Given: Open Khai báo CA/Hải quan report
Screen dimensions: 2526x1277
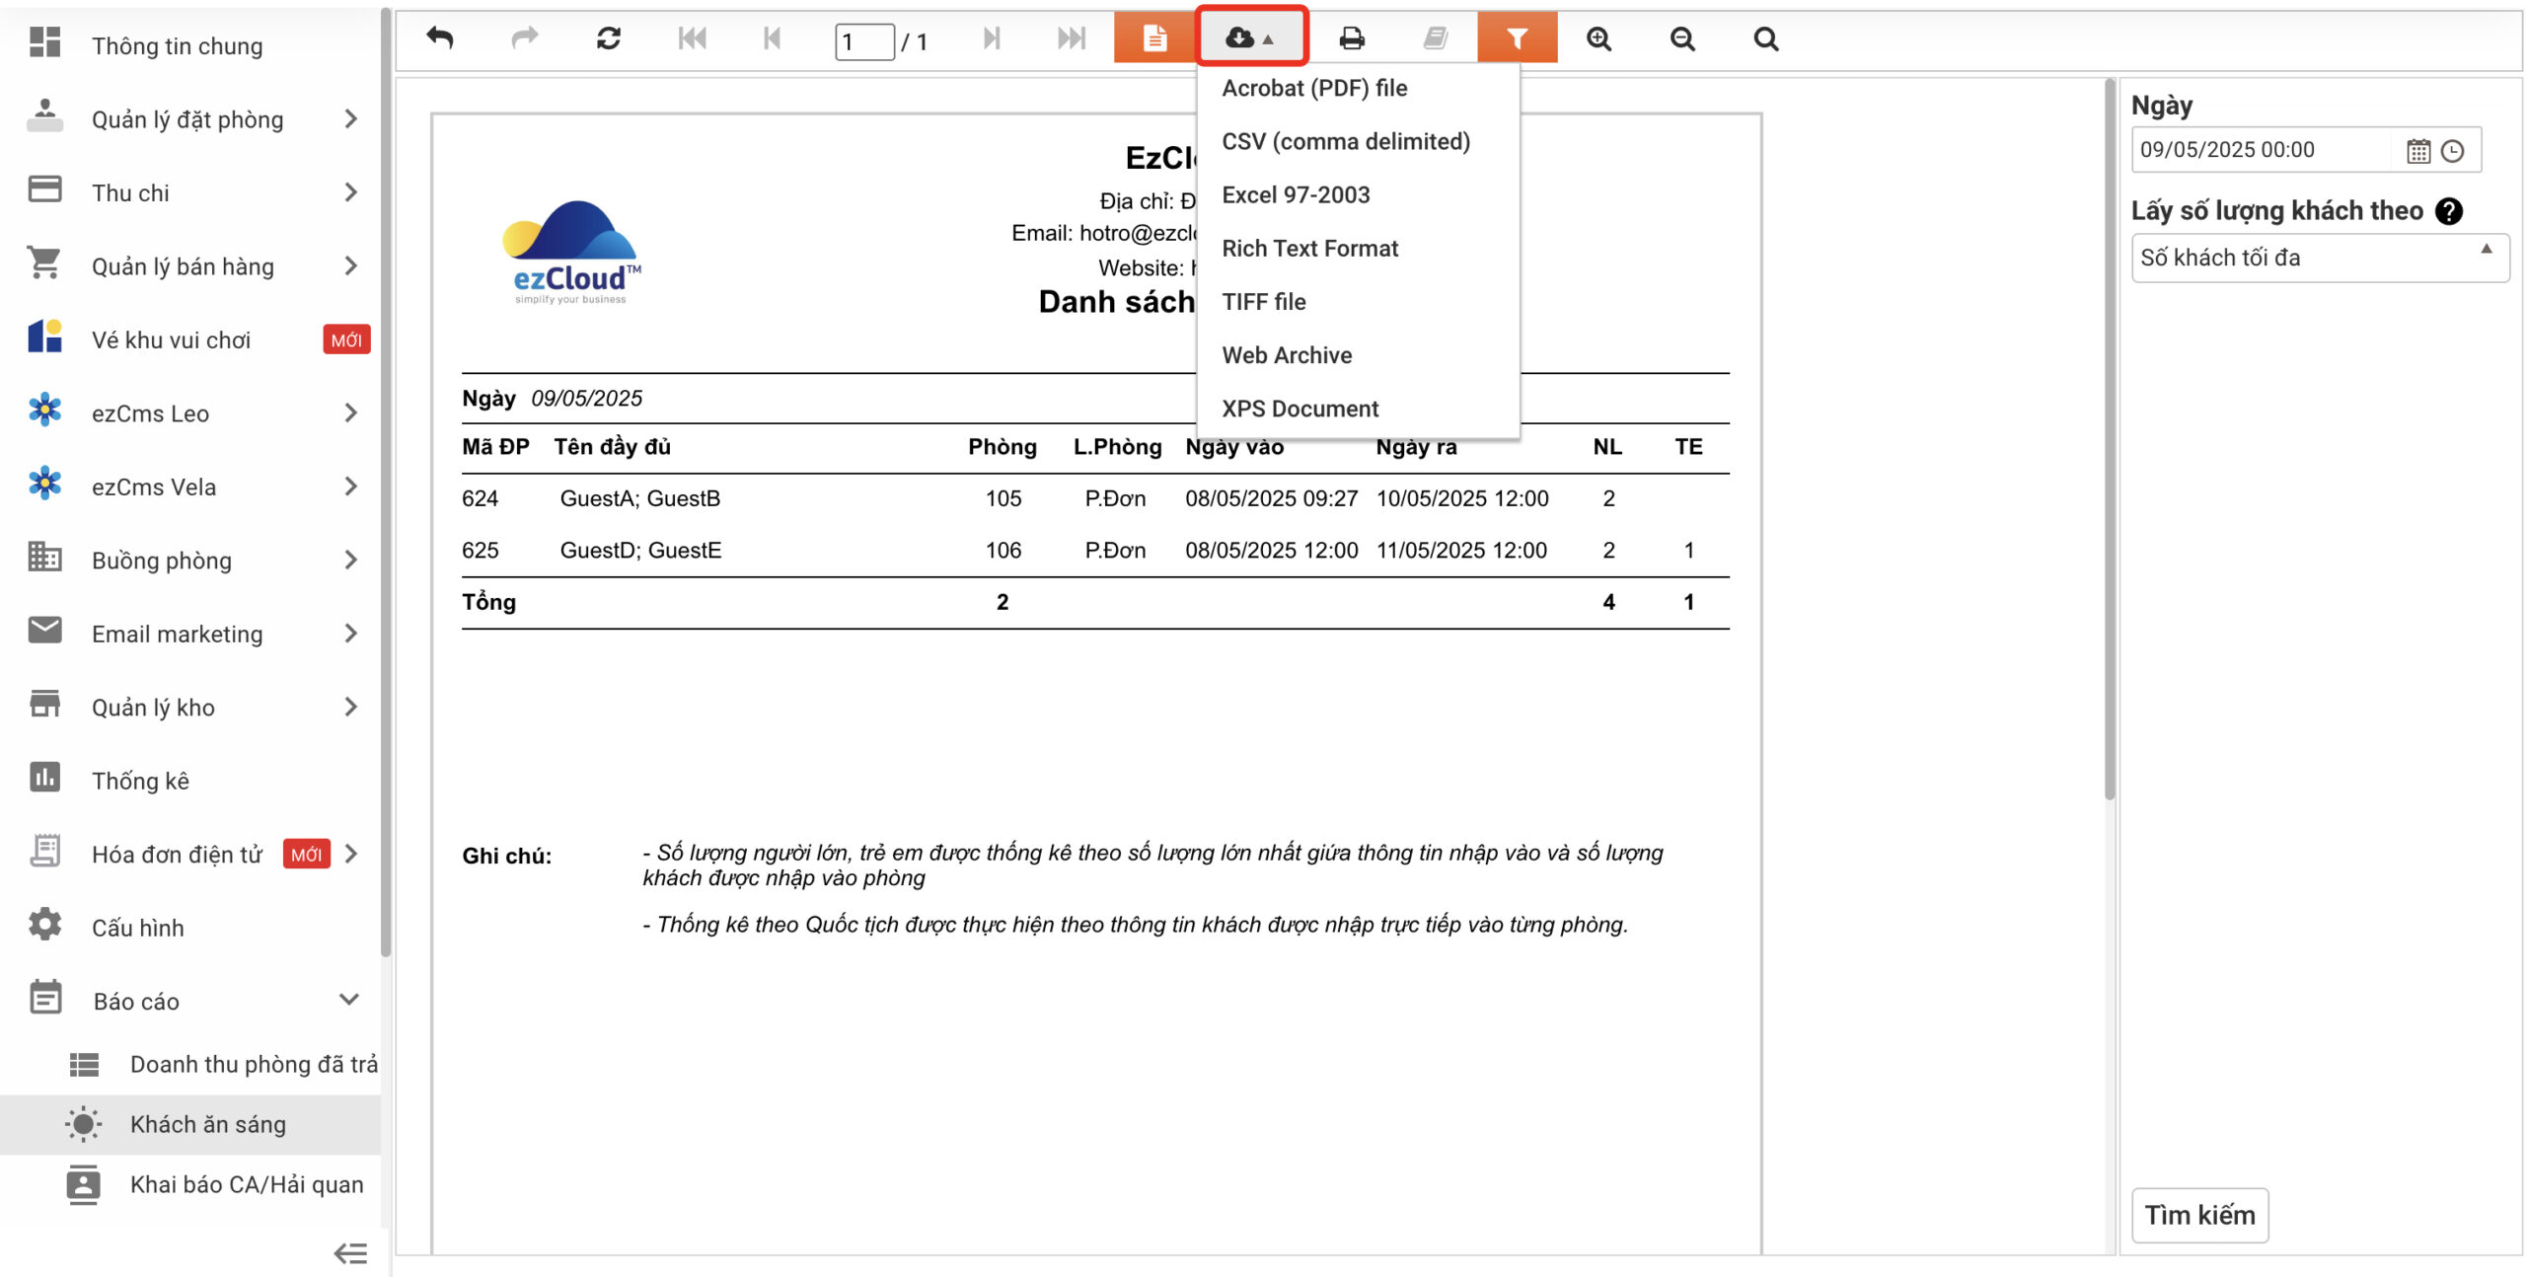Looking at the screenshot, I should click(246, 1184).
